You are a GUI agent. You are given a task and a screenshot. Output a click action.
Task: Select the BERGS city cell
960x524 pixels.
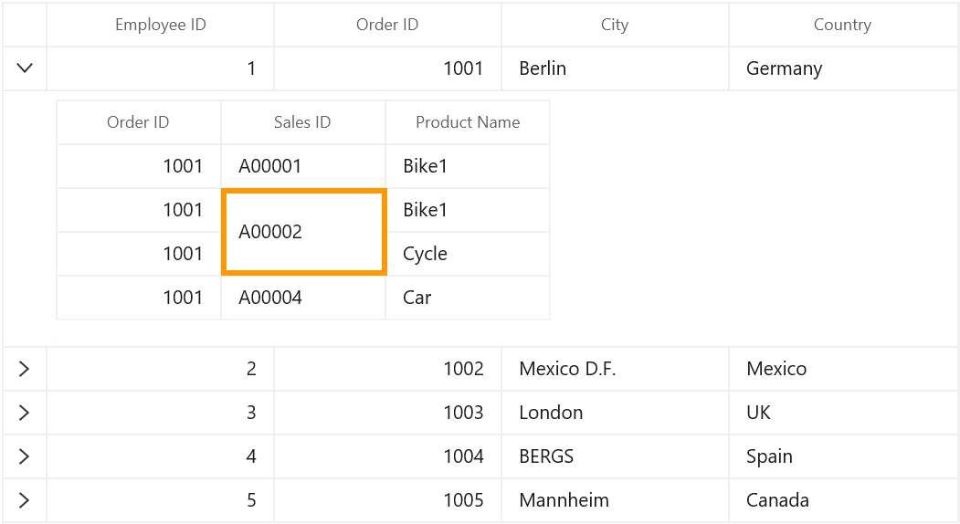[615, 456]
